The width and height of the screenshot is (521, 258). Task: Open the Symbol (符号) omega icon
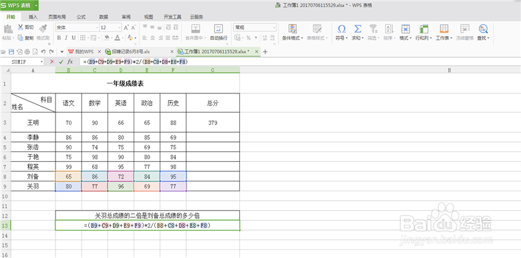(341, 29)
